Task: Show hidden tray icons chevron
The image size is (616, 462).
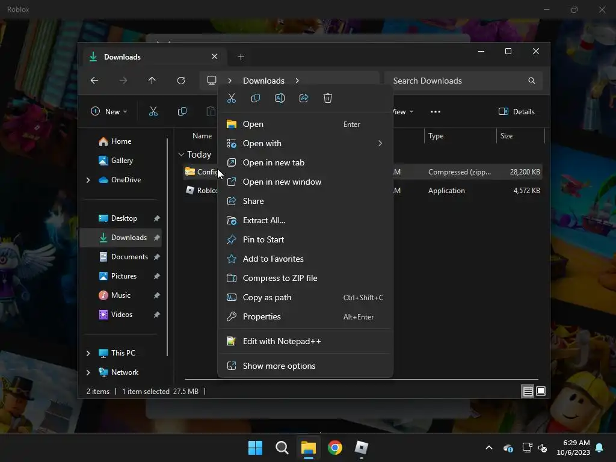Action: [489, 448]
